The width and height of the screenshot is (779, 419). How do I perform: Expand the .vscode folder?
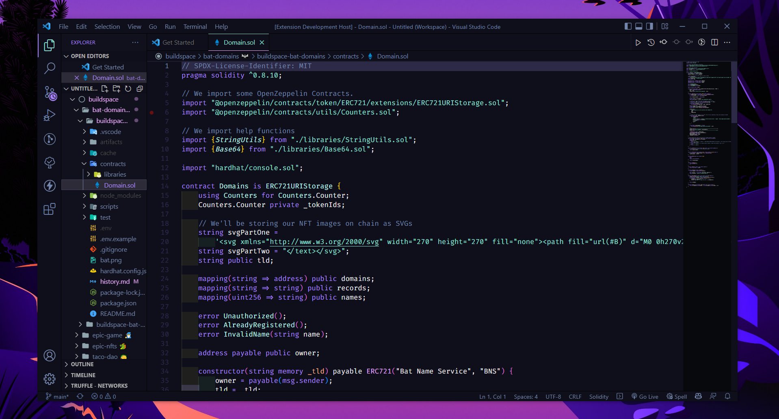point(104,132)
